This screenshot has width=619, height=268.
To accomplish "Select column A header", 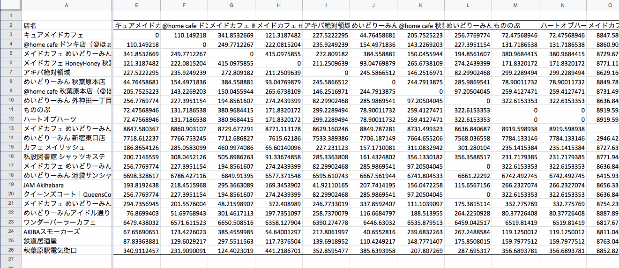I will click(66, 6).
